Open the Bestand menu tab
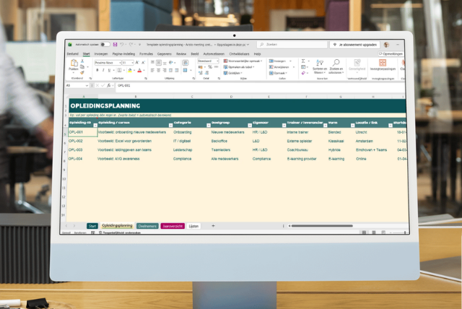 72,54
